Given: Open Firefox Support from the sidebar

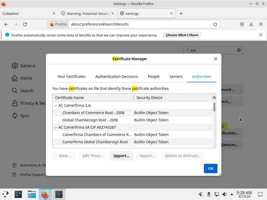Looking at the screenshot, I should pos(29,174).
